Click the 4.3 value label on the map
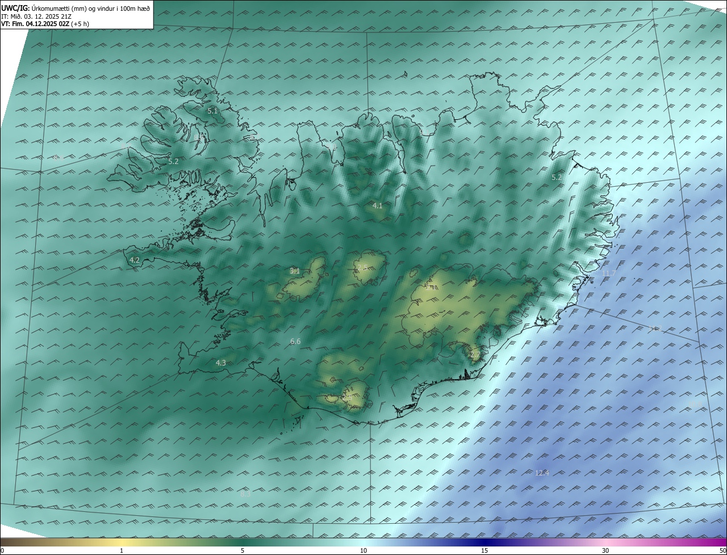The width and height of the screenshot is (727, 555). (x=221, y=363)
